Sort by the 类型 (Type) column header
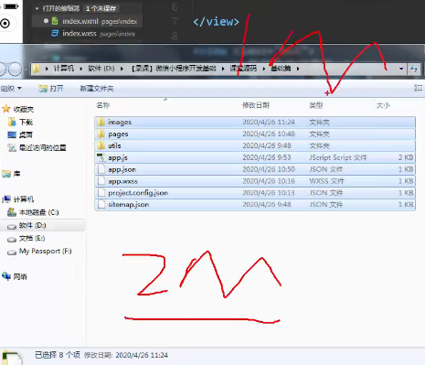The width and height of the screenshot is (425, 365). pyautogui.click(x=316, y=105)
